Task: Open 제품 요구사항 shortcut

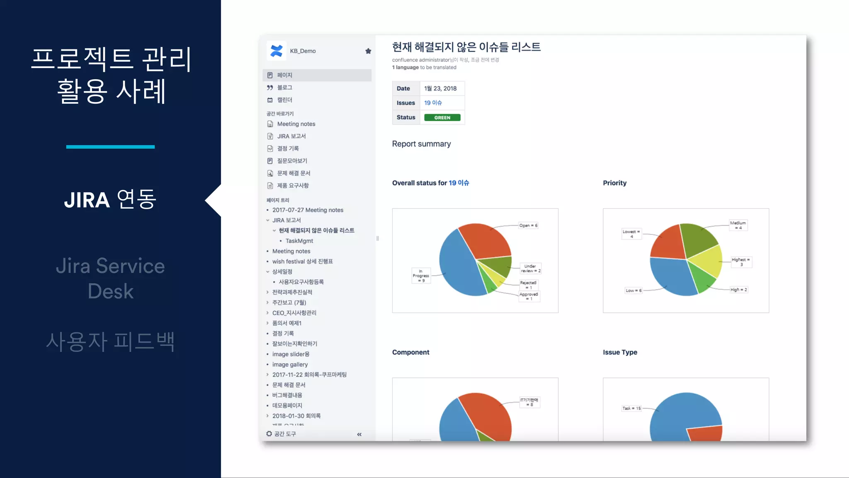Action: 293,185
